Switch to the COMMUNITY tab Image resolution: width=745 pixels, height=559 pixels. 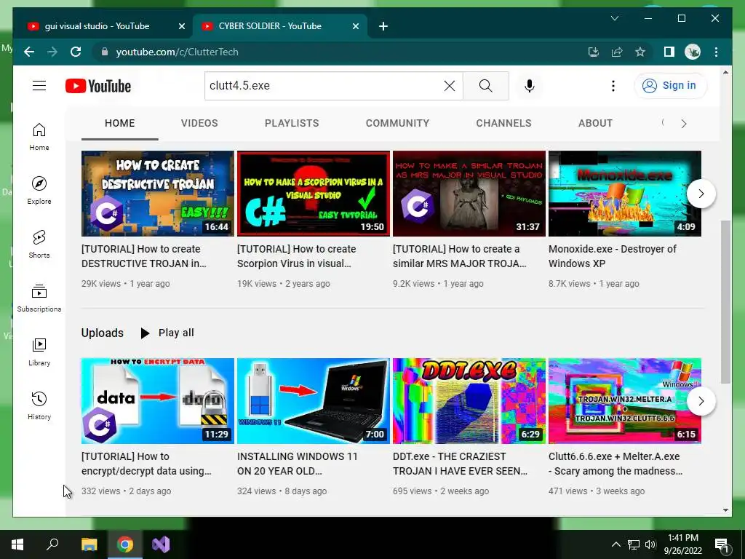coord(398,124)
